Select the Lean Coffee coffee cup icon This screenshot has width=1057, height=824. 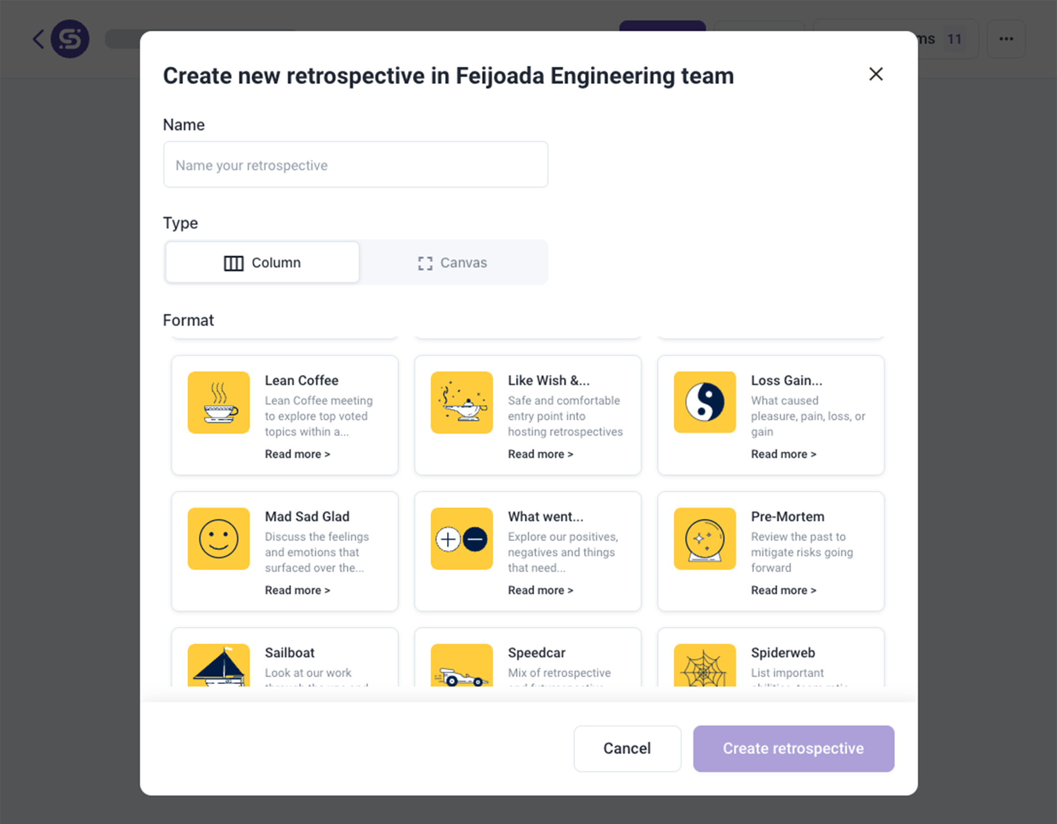coord(219,403)
